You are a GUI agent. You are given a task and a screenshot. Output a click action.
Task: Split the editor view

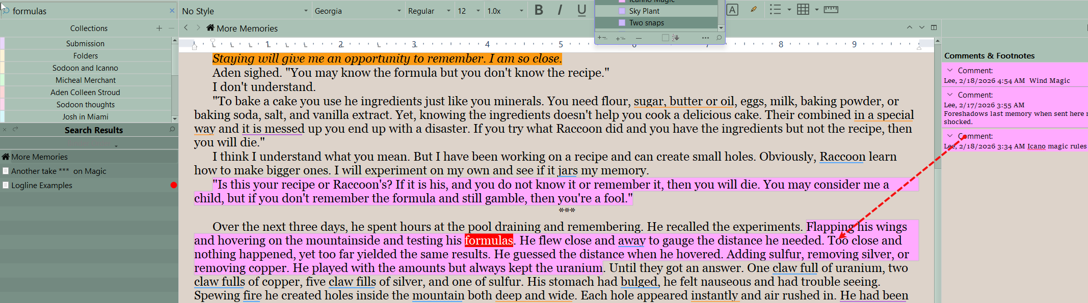click(934, 27)
